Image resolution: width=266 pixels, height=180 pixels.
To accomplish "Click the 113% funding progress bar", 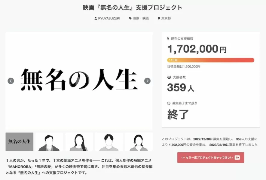I will 210,60.
